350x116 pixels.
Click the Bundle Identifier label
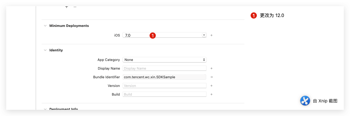(x=107, y=77)
